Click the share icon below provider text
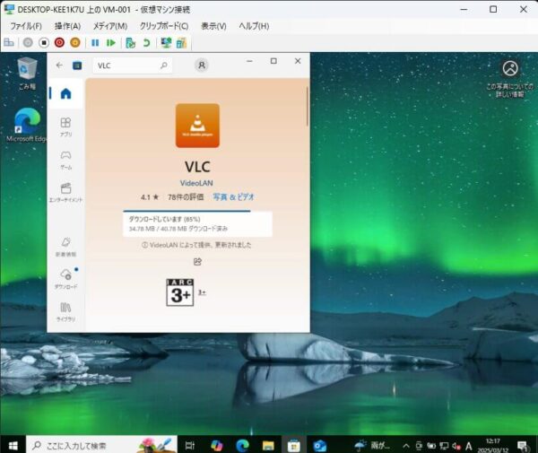This screenshot has width=538, height=453. pyautogui.click(x=197, y=262)
